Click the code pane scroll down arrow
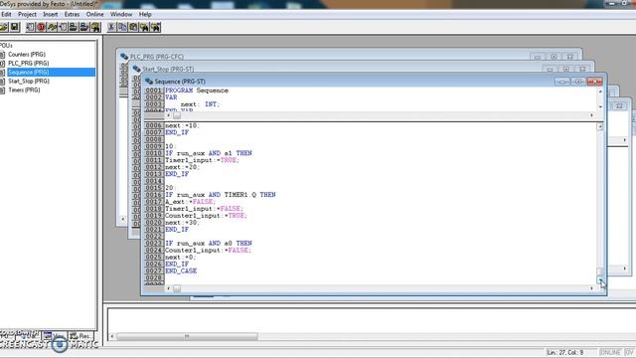The height and width of the screenshot is (358, 636). (600, 280)
